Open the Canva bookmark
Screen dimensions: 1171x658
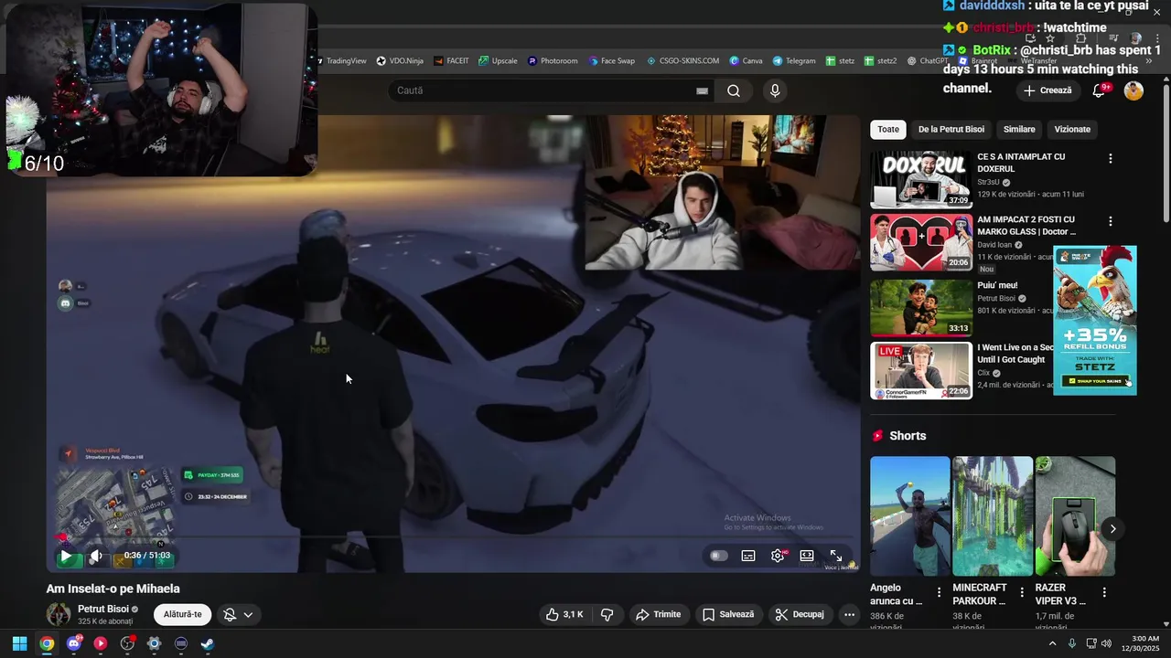747,61
